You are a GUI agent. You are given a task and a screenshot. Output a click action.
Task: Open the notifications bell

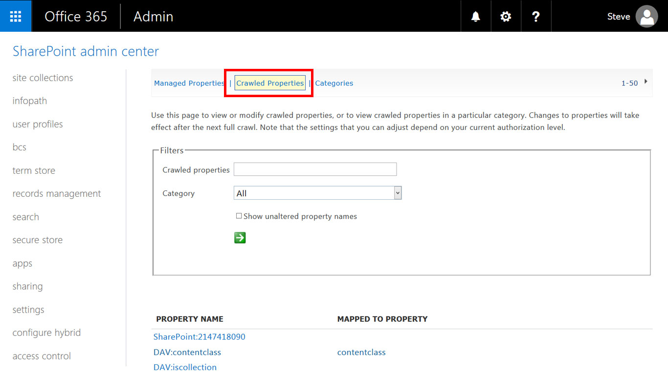coord(475,17)
